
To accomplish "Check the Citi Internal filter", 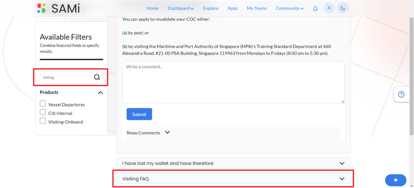I will point(43,112).
